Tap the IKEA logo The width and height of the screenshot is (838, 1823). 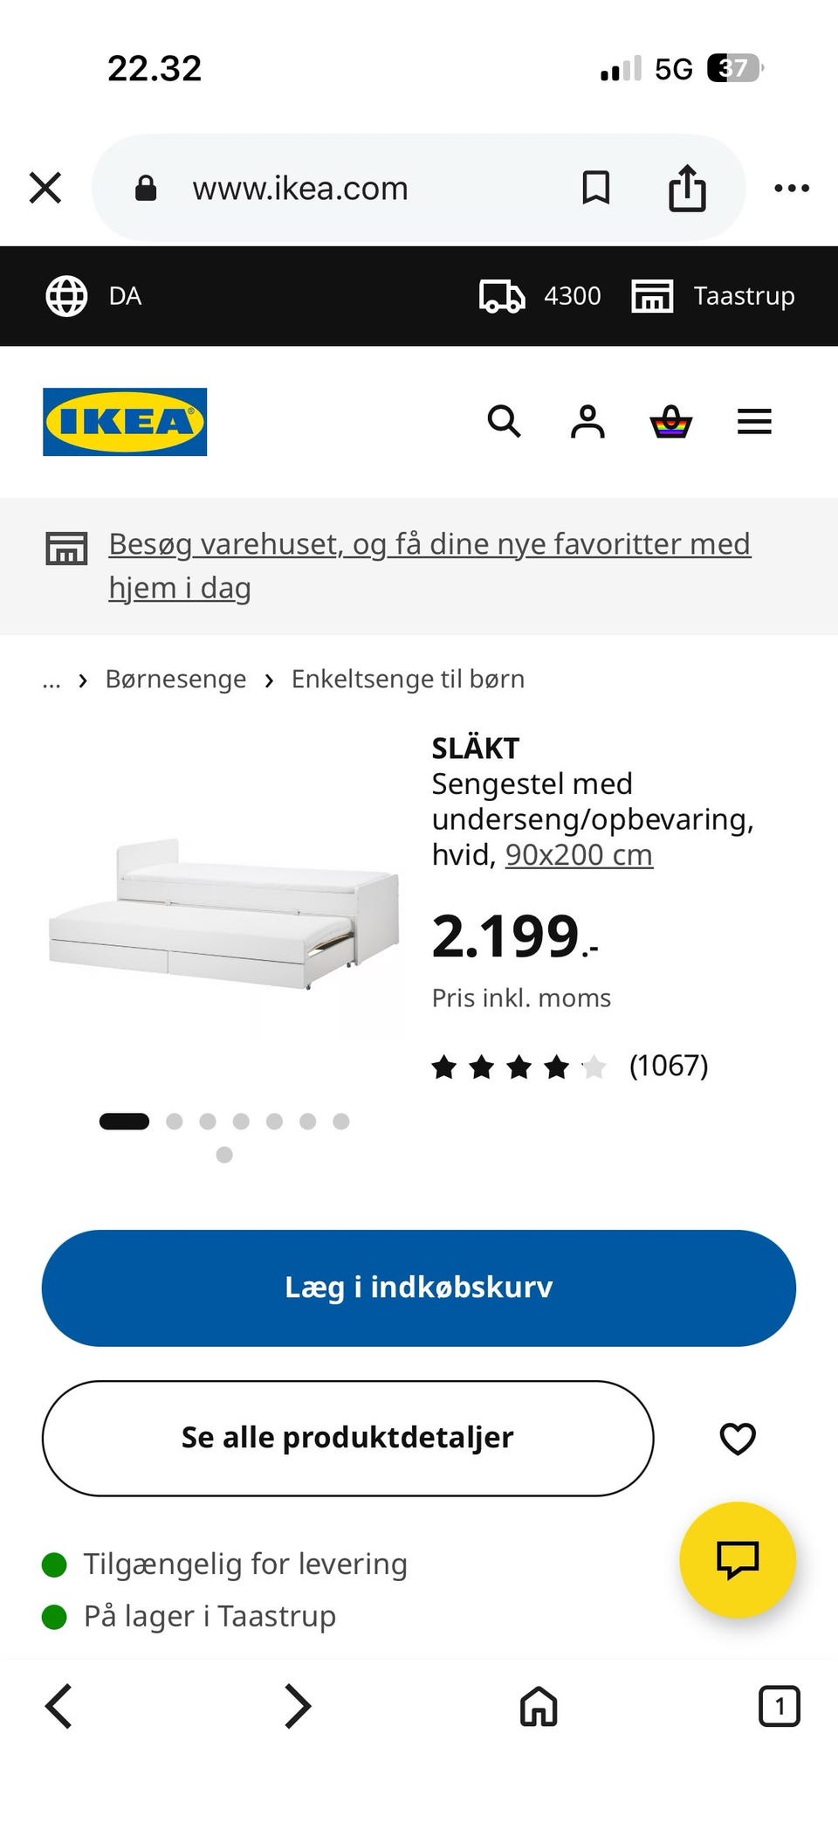click(x=125, y=422)
